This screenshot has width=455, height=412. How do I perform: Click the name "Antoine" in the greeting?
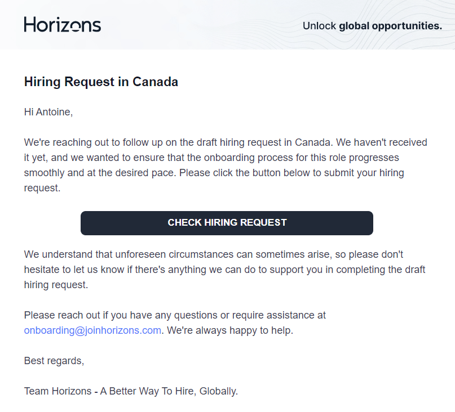[54, 112]
